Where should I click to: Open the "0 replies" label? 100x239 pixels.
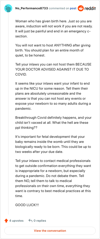pos(40,221)
